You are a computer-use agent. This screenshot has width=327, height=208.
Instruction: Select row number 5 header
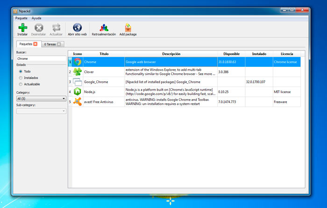(70, 102)
